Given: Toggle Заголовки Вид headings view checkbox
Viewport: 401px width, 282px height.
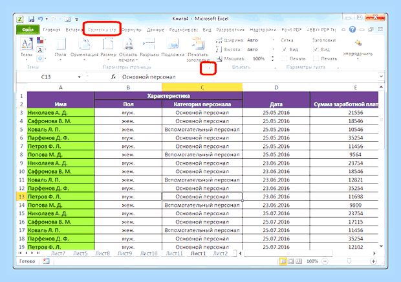Looking at the screenshot, I should pos(316,49).
